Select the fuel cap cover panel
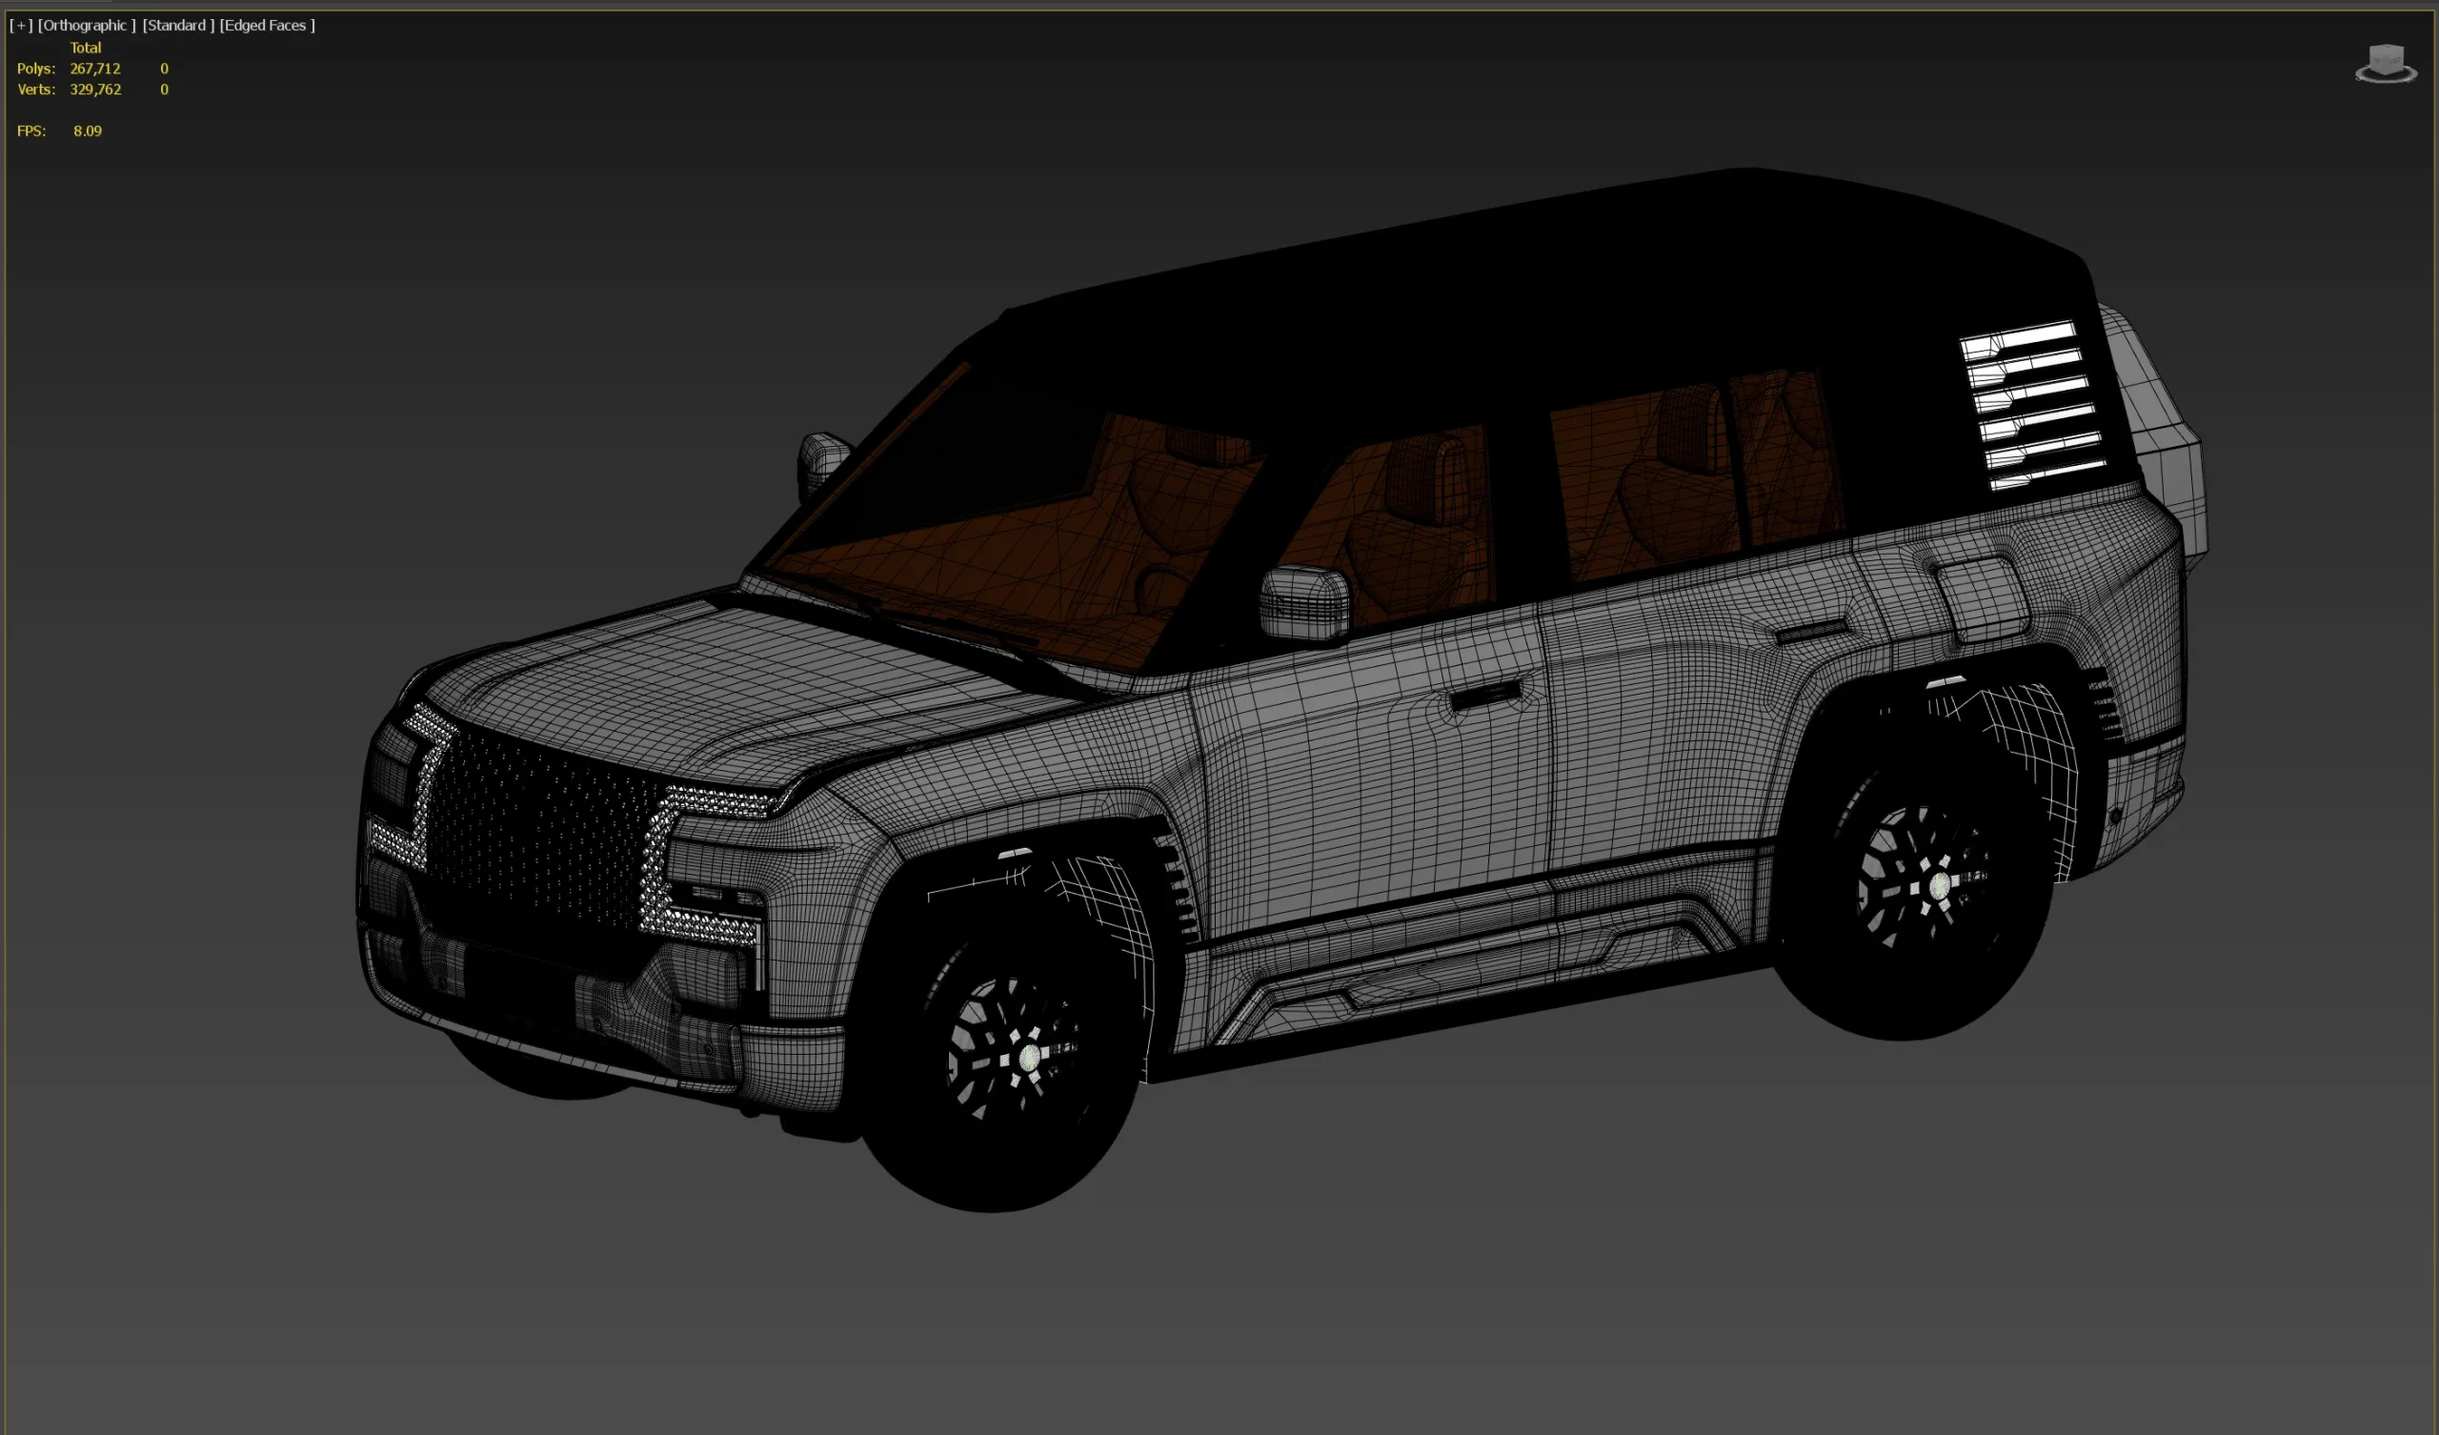 tap(1983, 598)
